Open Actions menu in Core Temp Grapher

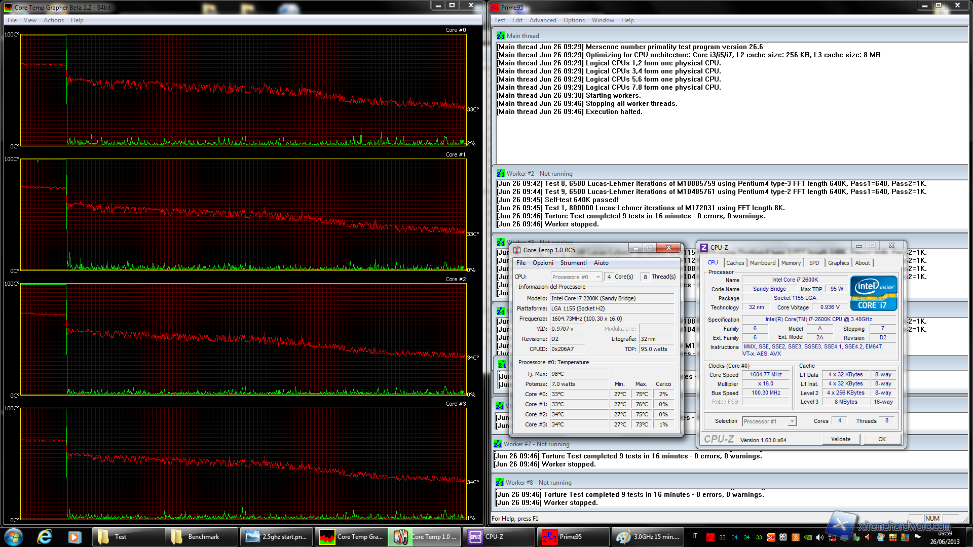[x=53, y=20]
